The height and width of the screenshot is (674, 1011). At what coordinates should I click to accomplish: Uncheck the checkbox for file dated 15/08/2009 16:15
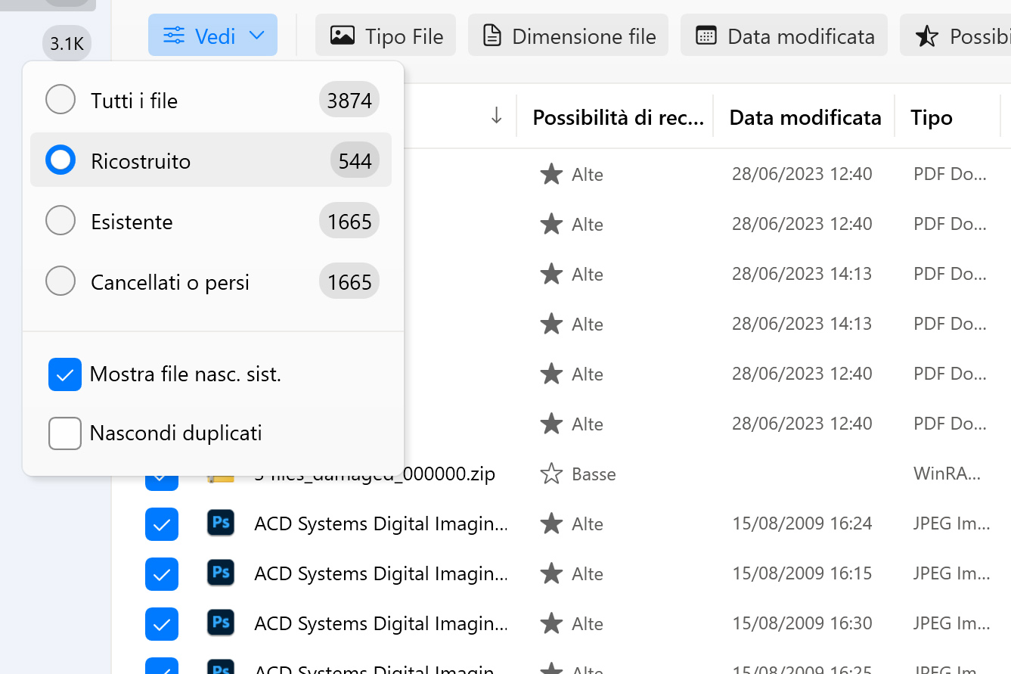point(162,574)
